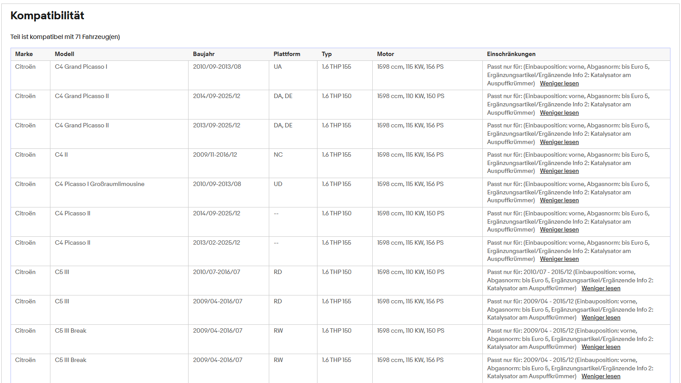Click Weniger lesen for C5 III Break THP 155

tap(601, 376)
